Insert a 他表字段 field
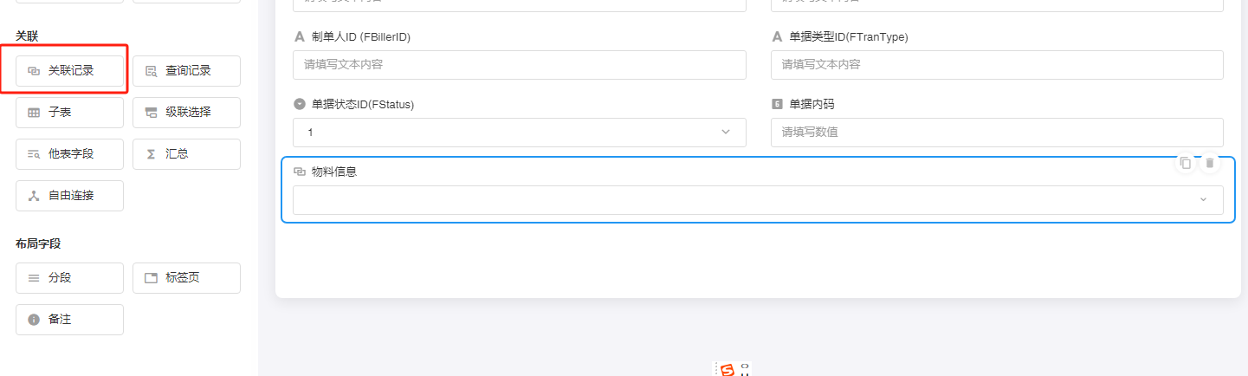This screenshot has width=1248, height=376. tap(70, 154)
